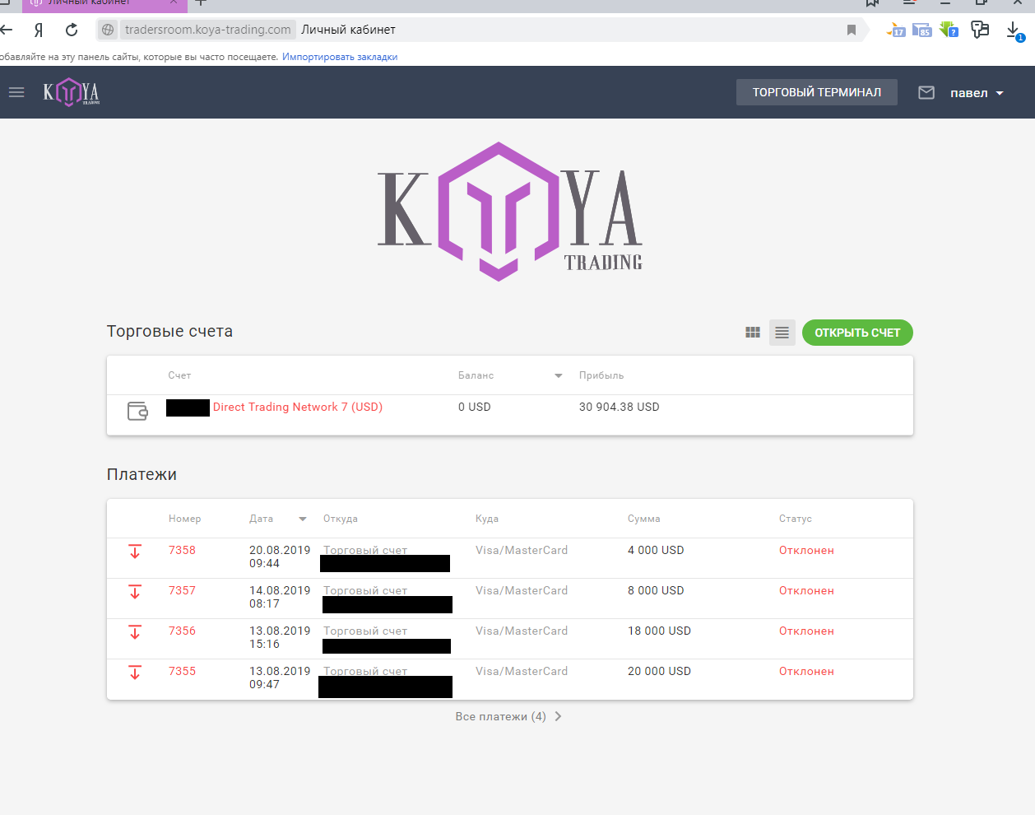Open payment number 7356
This screenshot has height=815, width=1035.
tap(182, 631)
